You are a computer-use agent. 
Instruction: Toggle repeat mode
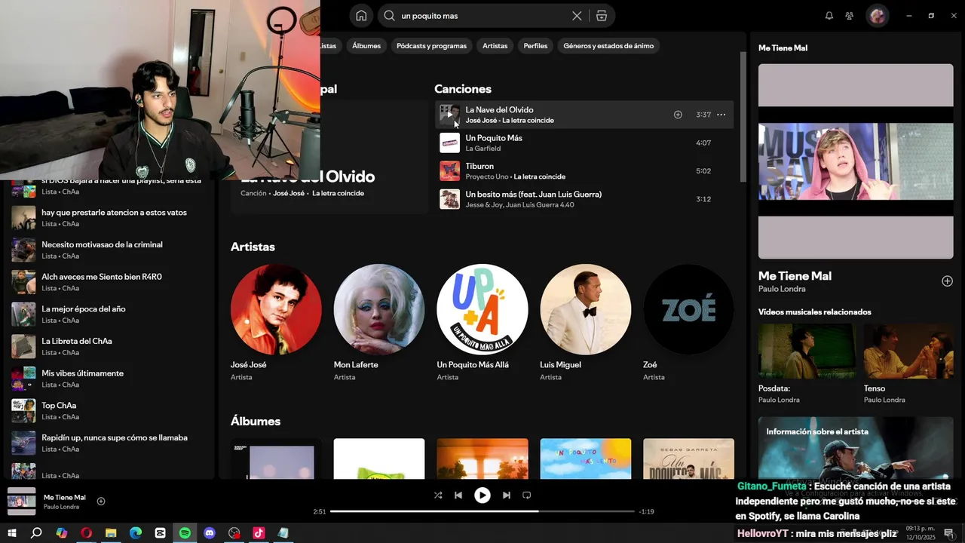[527, 495]
